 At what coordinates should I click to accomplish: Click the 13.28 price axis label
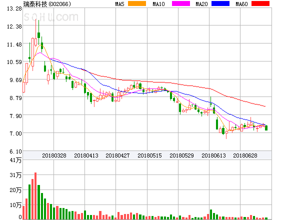[x=14, y=8]
